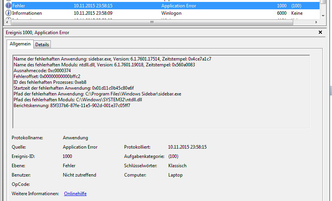
Task: Click the Computer value 'Laptop'
Action: point(175,175)
